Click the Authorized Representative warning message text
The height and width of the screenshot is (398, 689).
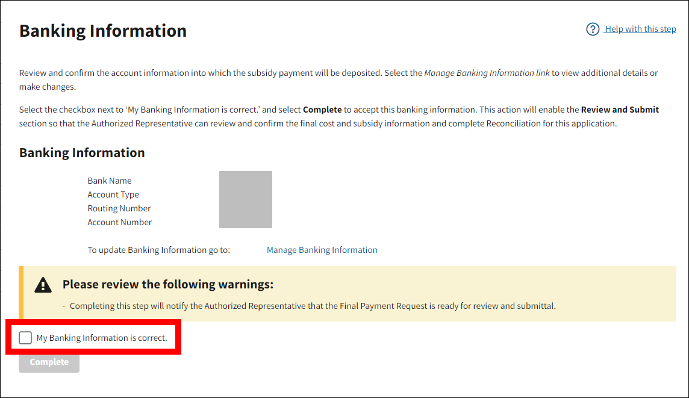tap(313, 306)
